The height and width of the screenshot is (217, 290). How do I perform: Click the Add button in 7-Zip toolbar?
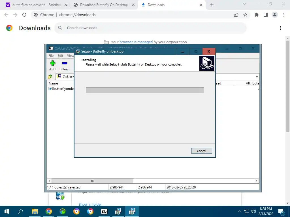tap(52, 66)
